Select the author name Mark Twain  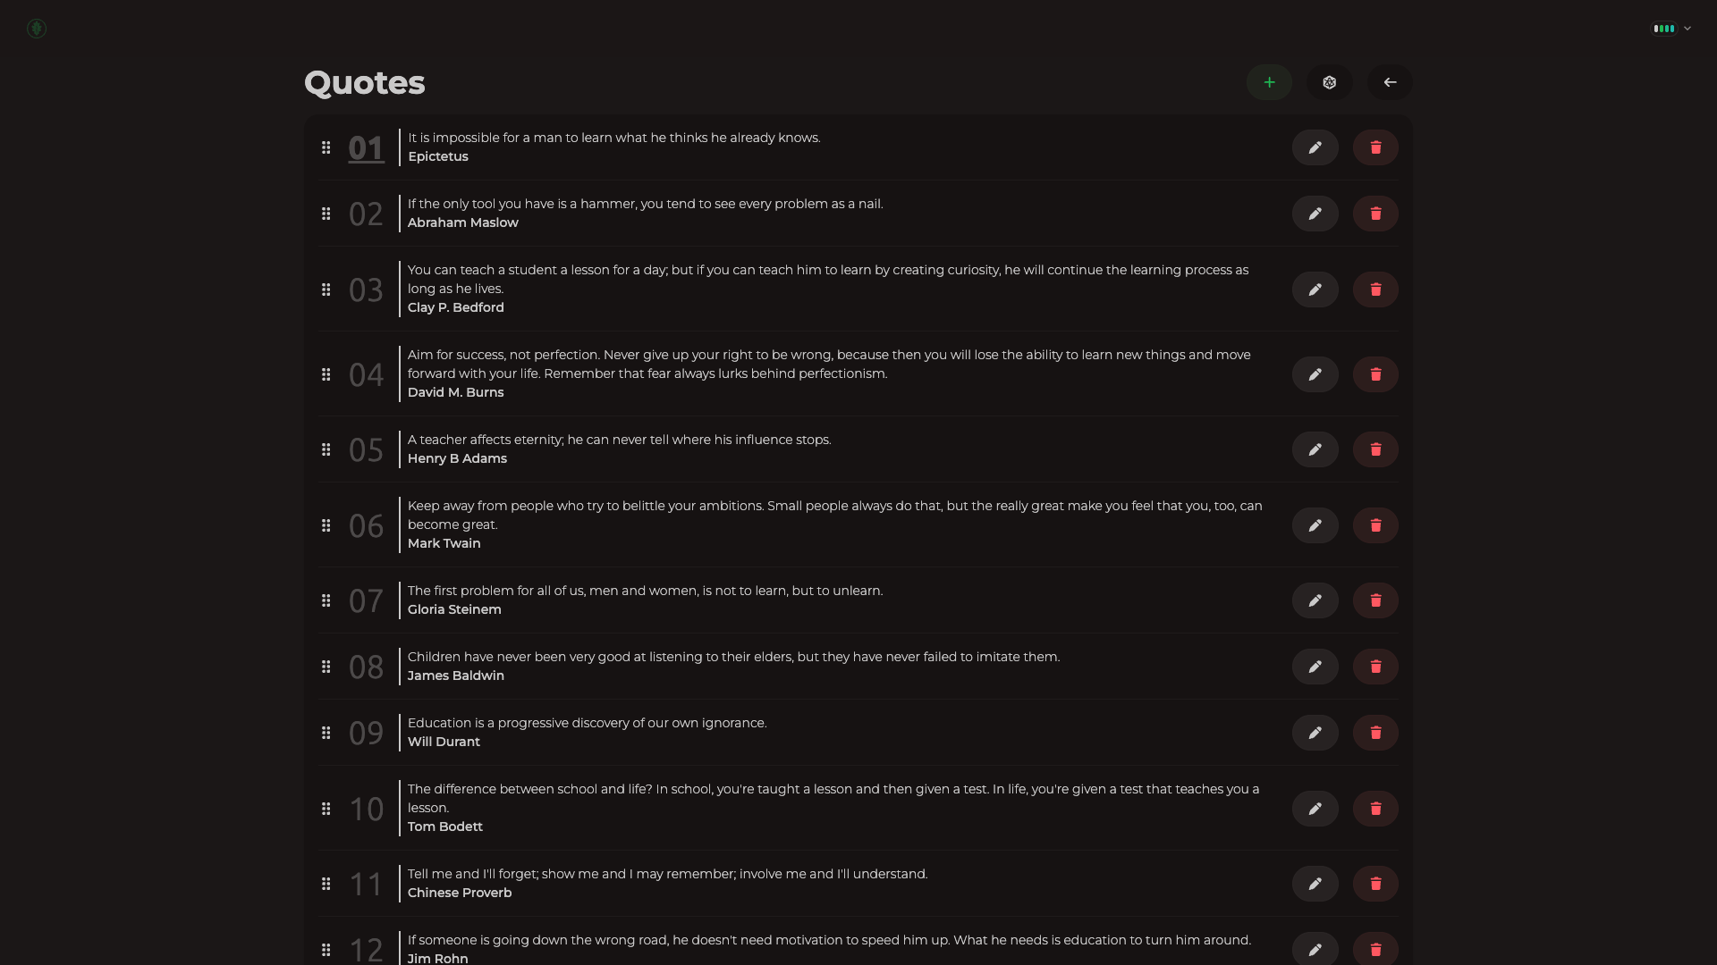[444, 543]
